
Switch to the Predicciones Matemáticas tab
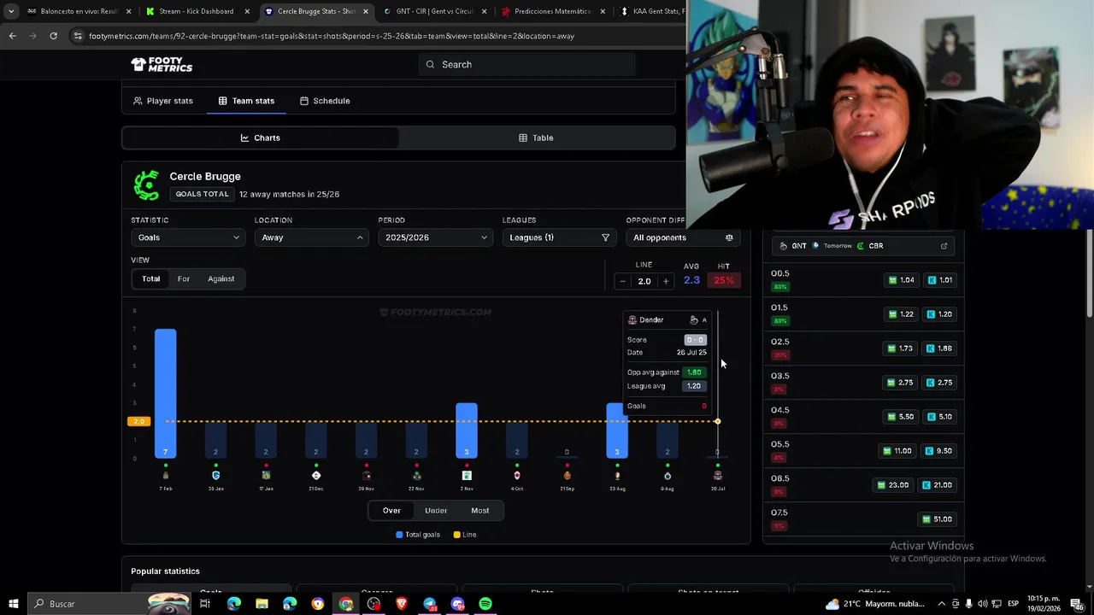(x=552, y=11)
